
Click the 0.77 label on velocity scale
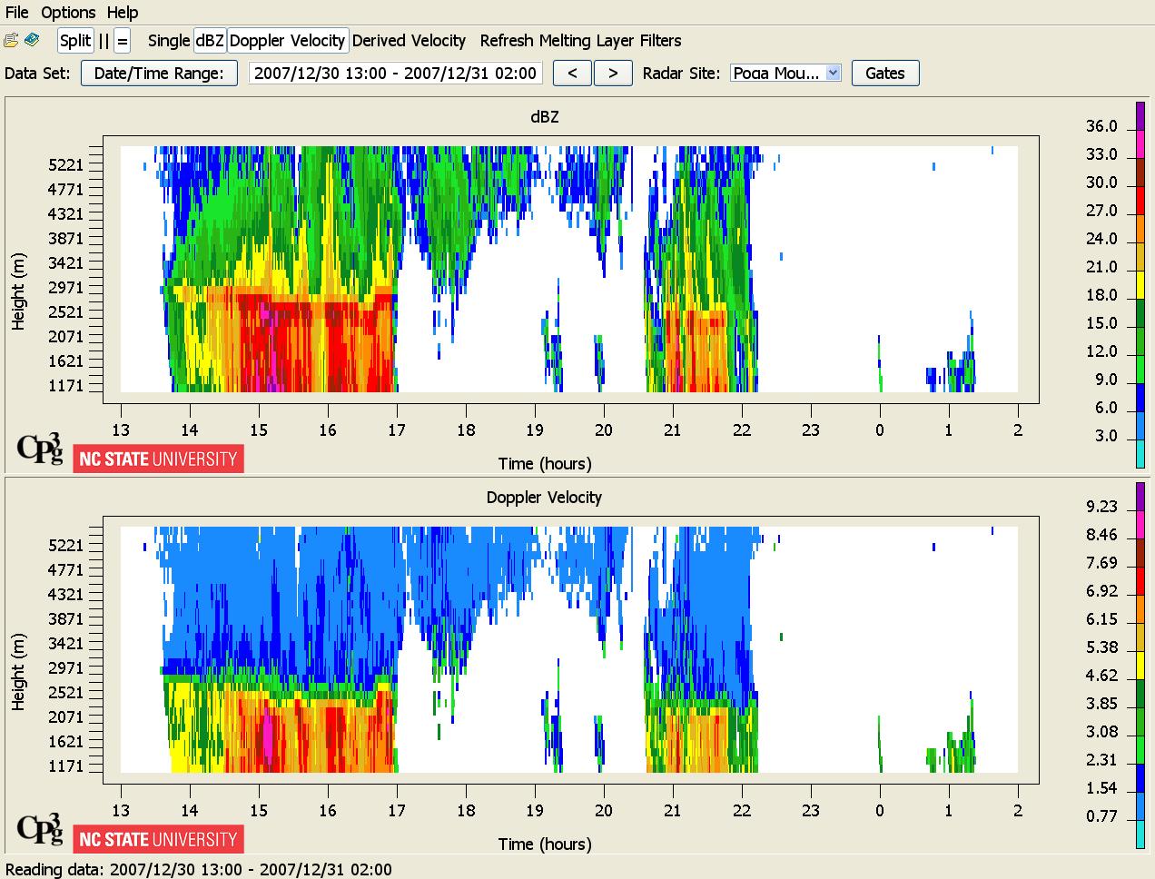(1101, 816)
